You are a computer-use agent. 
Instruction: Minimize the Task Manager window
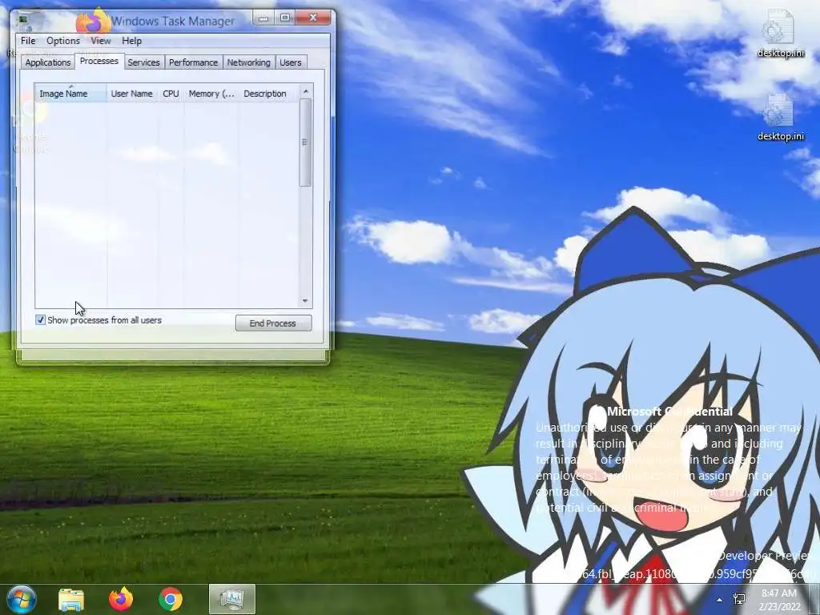tap(263, 18)
